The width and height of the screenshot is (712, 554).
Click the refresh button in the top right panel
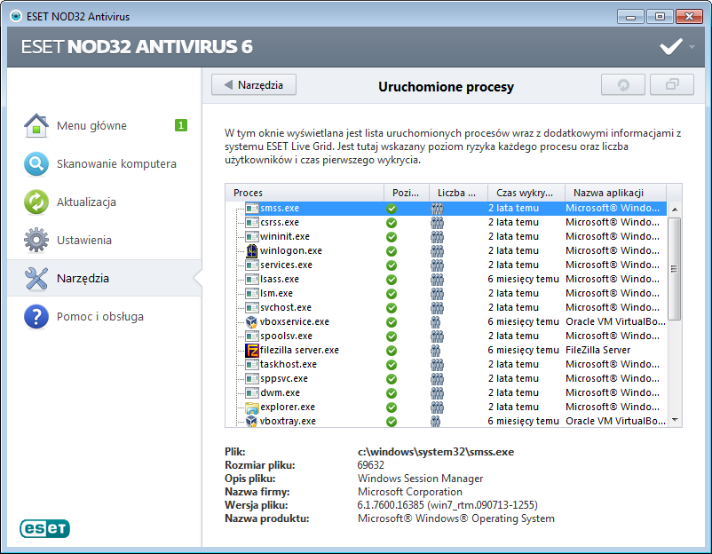pyautogui.click(x=623, y=85)
